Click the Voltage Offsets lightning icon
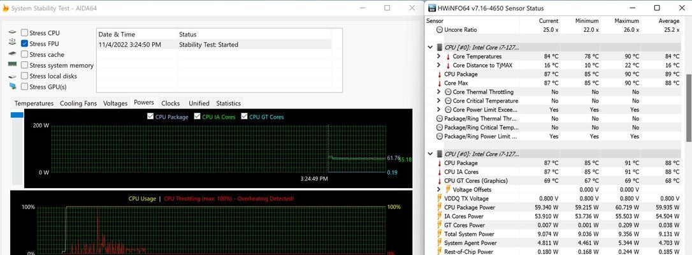 (x=448, y=190)
